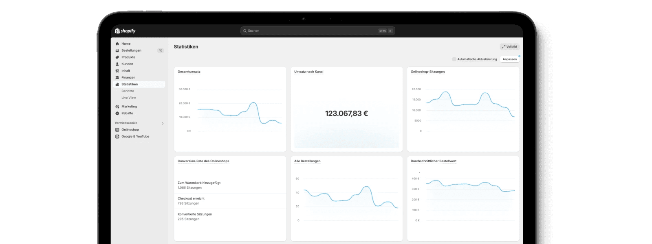Click the 123.067,83 € revenue value
Viewport: 652px width, 244px height.
click(346, 113)
